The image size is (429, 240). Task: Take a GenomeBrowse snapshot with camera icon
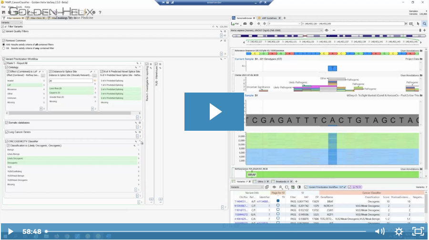click(x=245, y=24)
